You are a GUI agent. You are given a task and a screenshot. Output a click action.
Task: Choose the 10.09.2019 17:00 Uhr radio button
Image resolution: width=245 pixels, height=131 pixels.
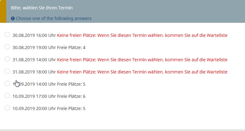coord(7,96)
